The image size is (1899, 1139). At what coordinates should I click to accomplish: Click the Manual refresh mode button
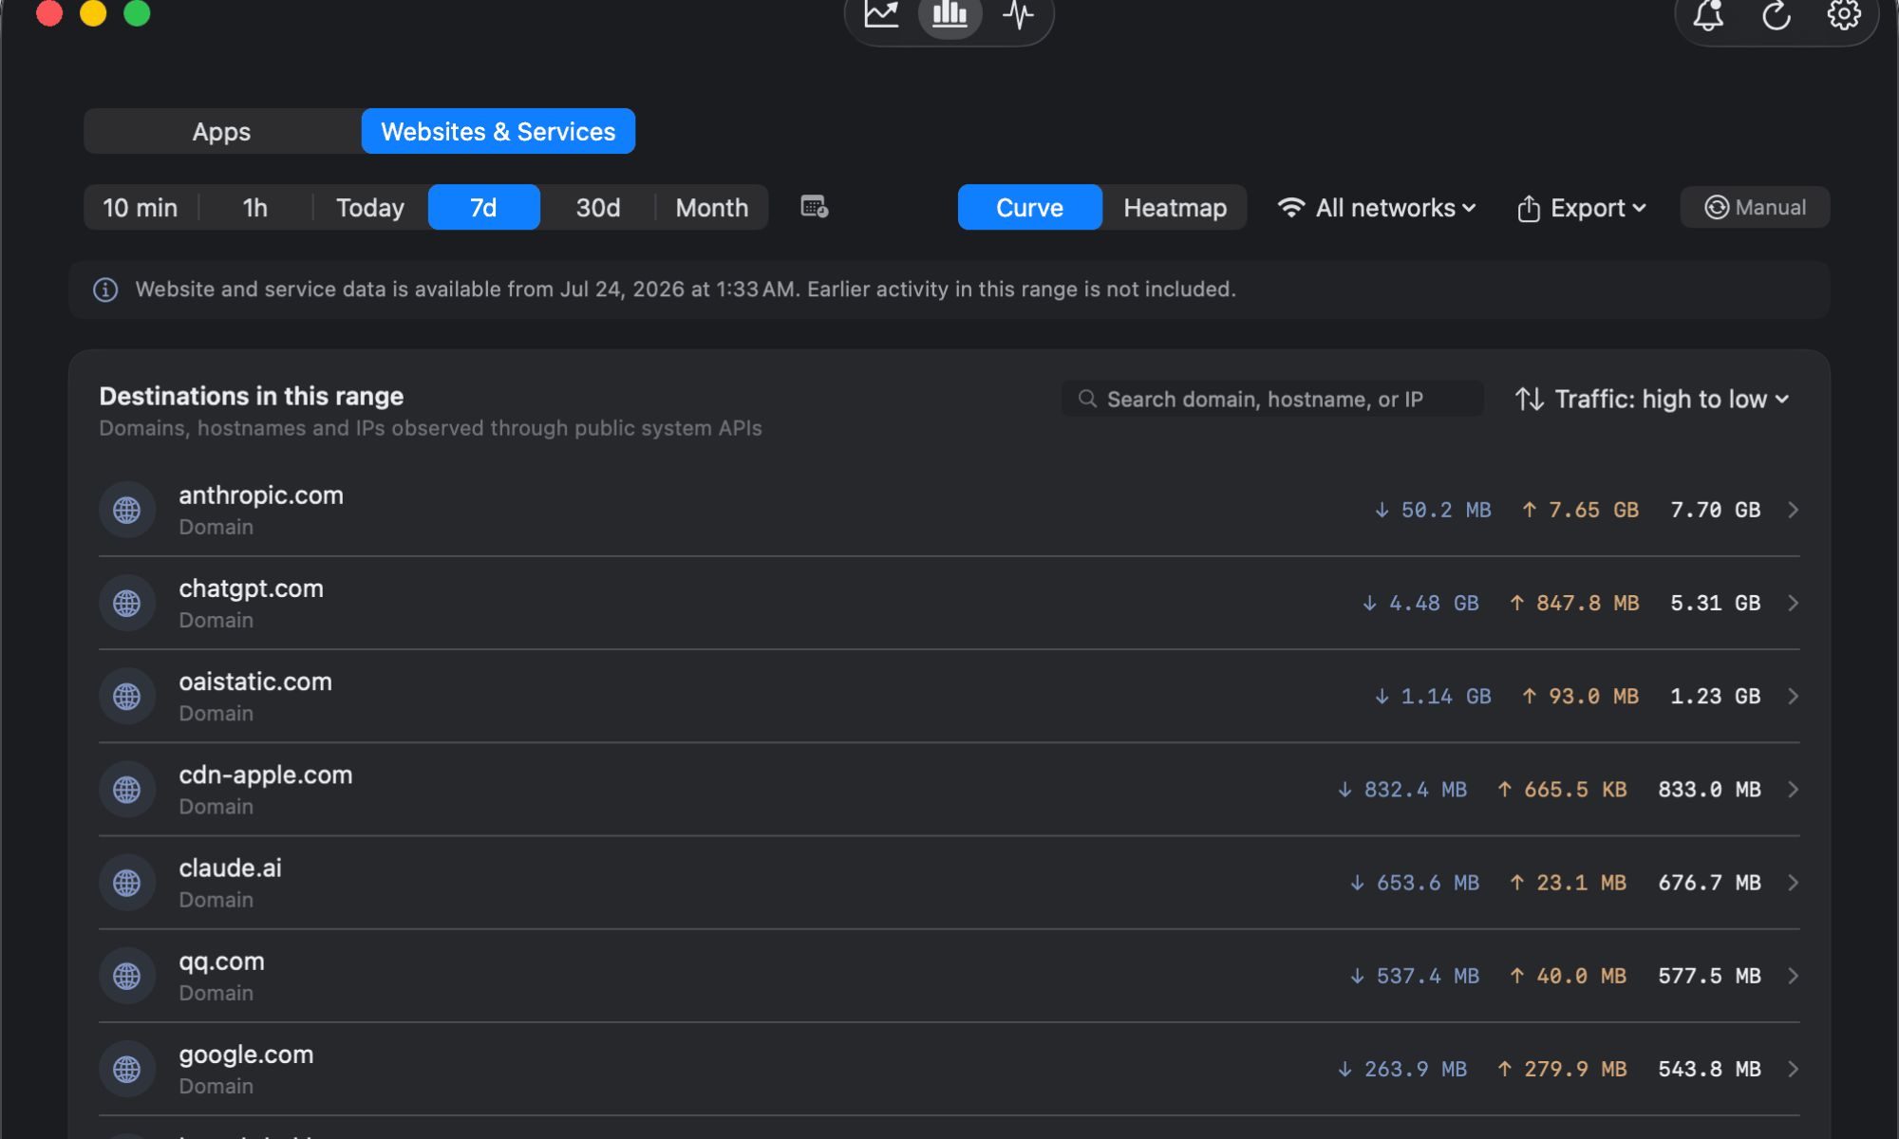point(1755,207)
